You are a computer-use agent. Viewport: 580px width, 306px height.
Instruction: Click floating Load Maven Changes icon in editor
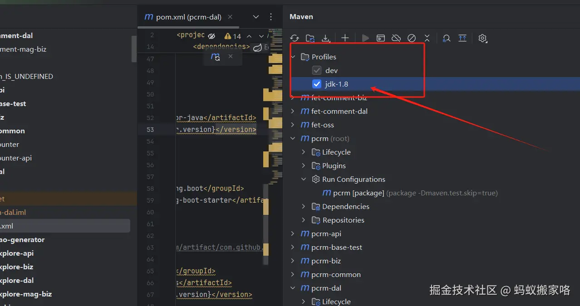216,57
